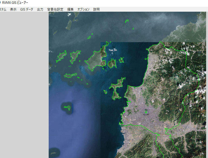208x158 pixels.
Task: Click the RVMX GIS ビューアー window title bar
Action: [x=108, y=3]
